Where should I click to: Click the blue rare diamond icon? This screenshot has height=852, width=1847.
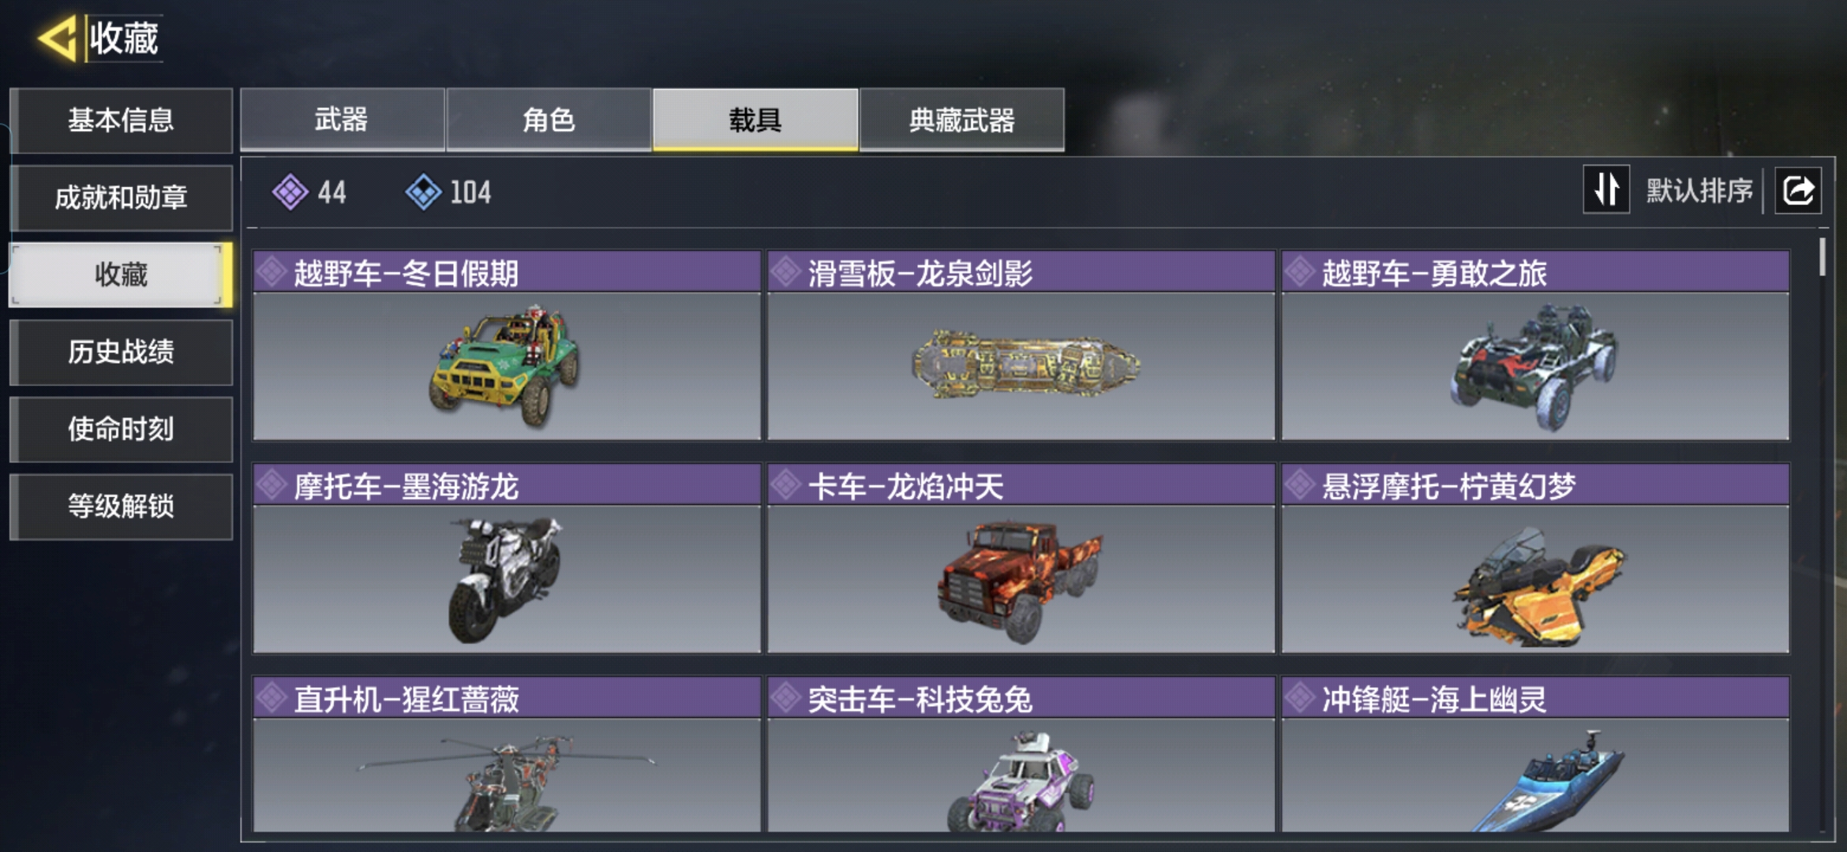423,192
